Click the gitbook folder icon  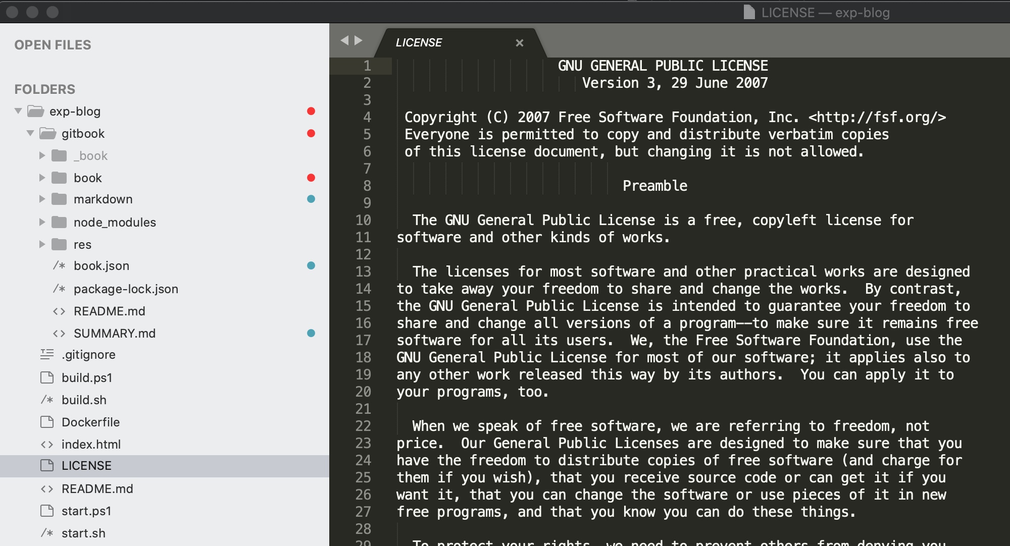pyautogui.click(x=47, y=133)
